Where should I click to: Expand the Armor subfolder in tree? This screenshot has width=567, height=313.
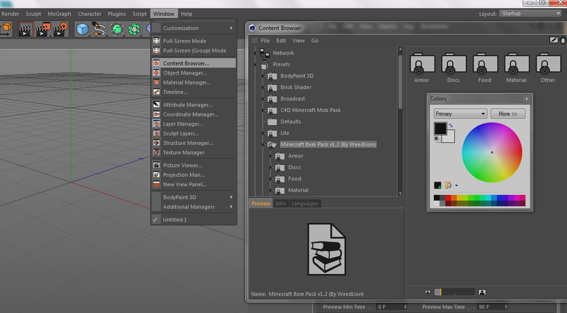271,156
